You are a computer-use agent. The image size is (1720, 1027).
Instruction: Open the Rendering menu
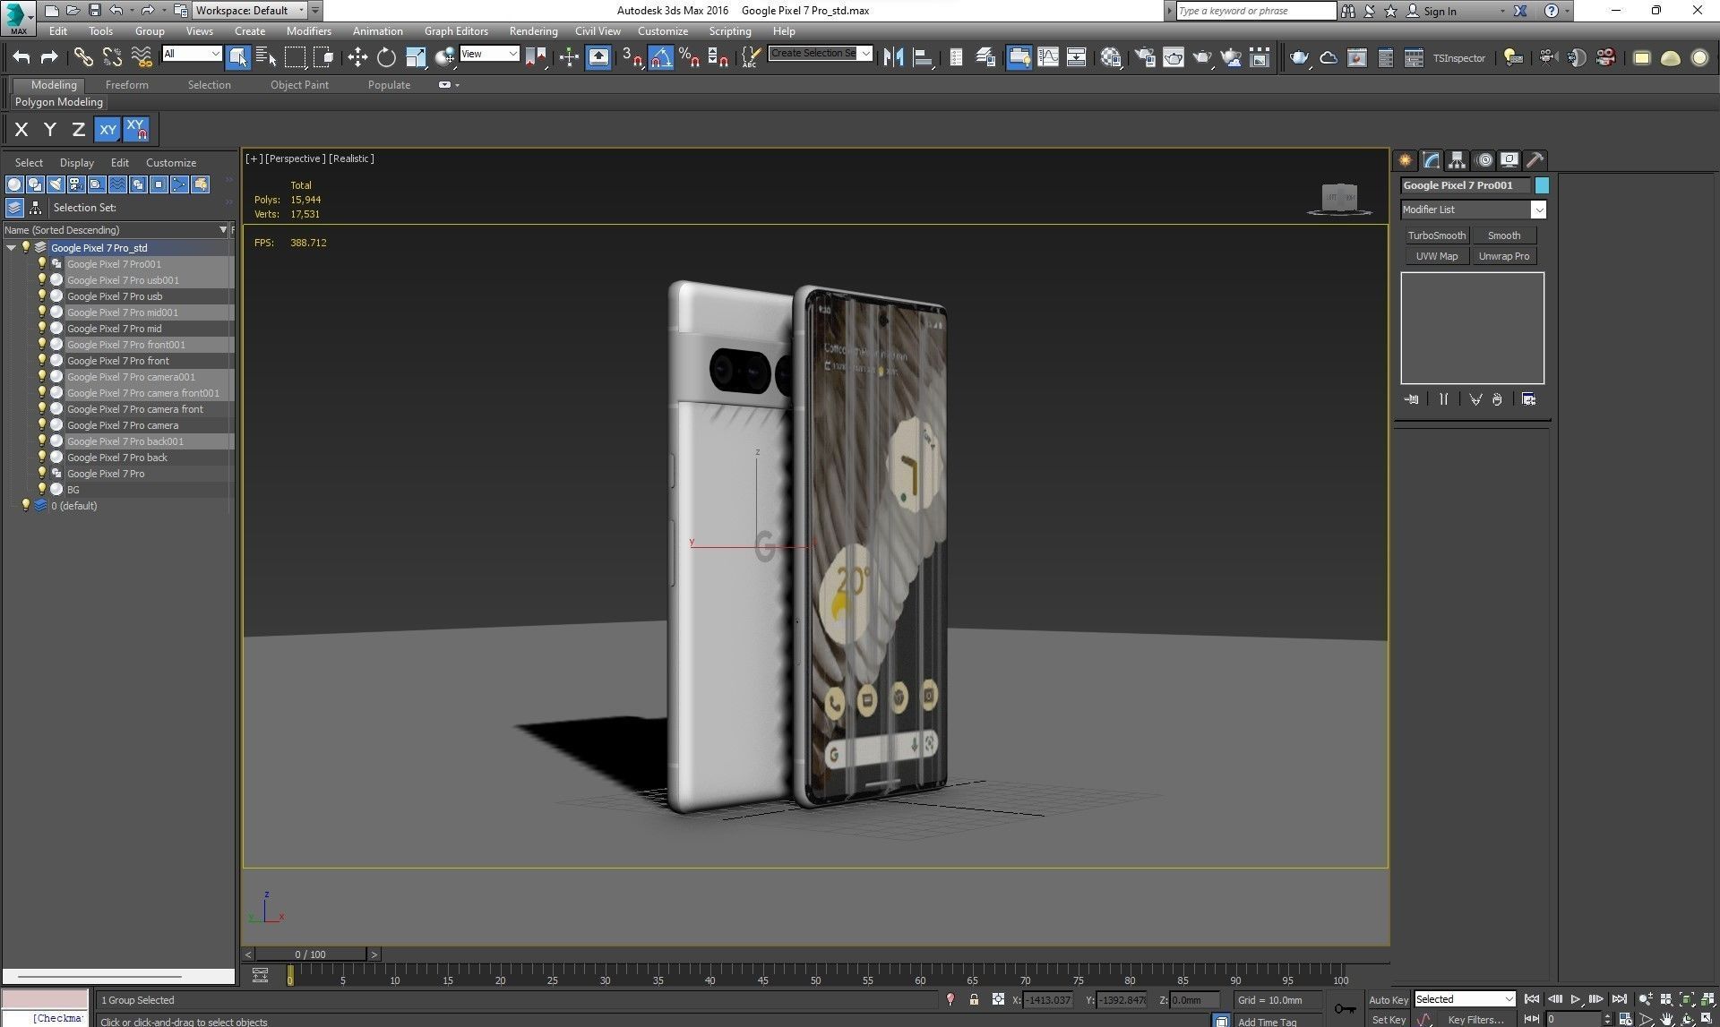point(533,31)
